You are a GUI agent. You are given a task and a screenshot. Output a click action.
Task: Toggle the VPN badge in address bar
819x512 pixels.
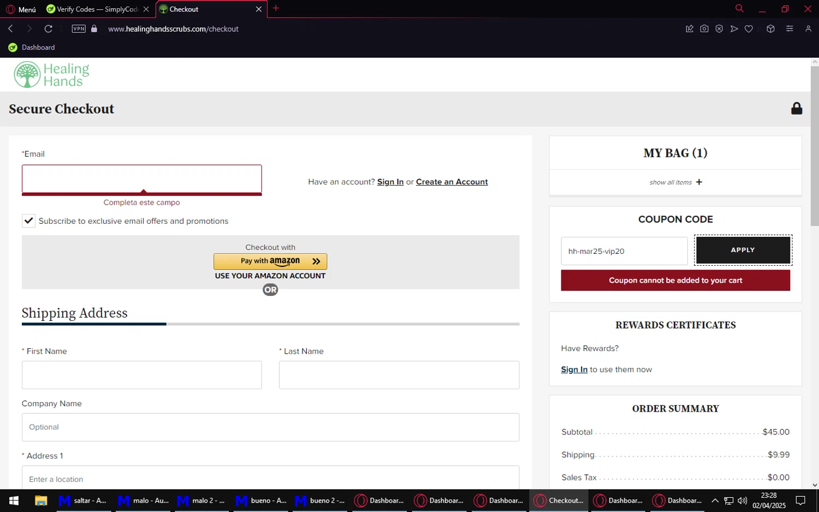[x=79, y=28]
